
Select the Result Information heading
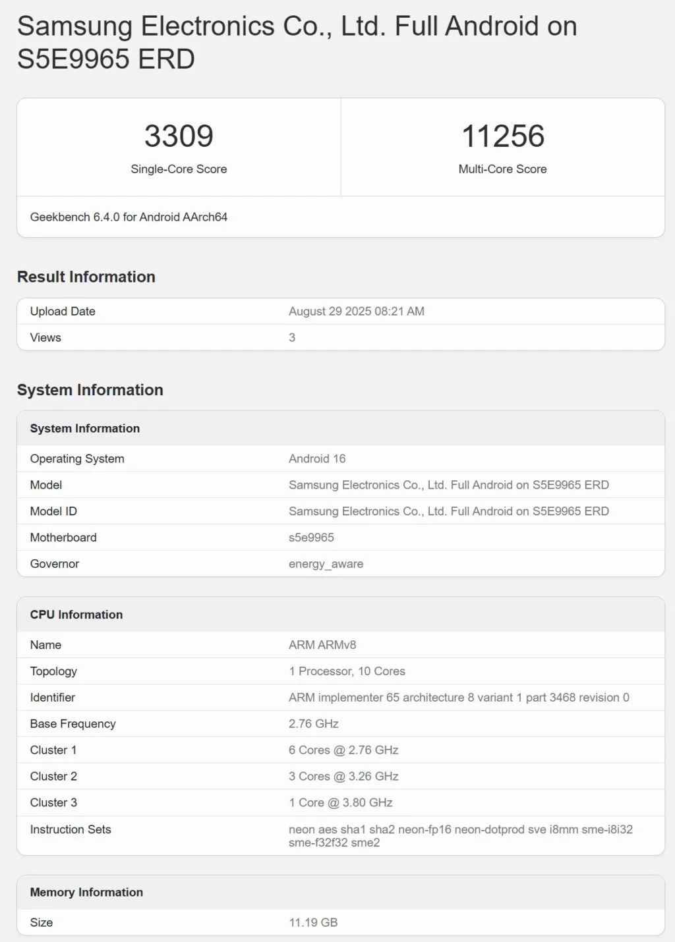click(x=86, y=277)
